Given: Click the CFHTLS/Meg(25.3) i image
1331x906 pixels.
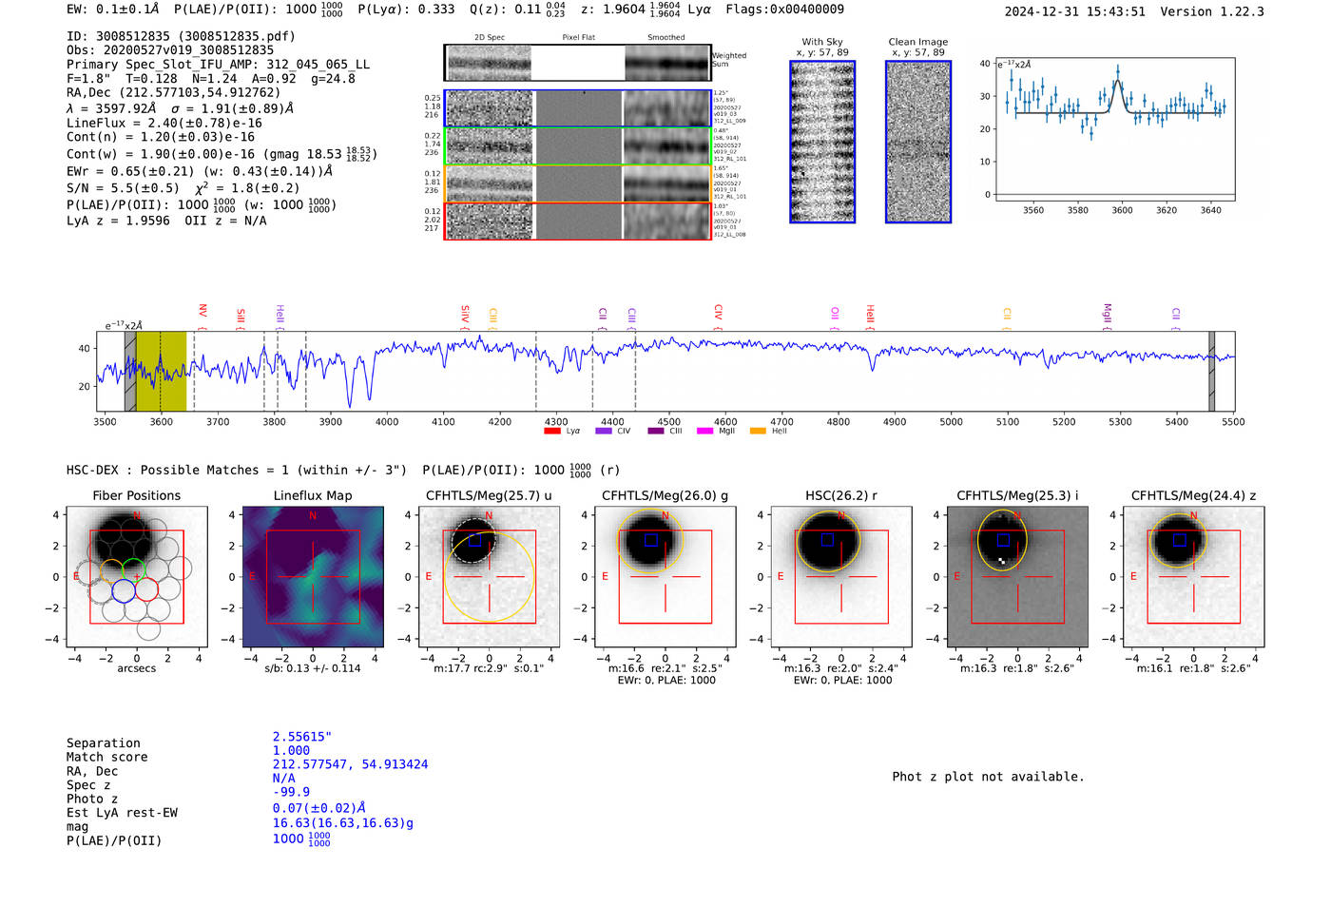Looking at the screenshot, I should [x=1016, y=576].
